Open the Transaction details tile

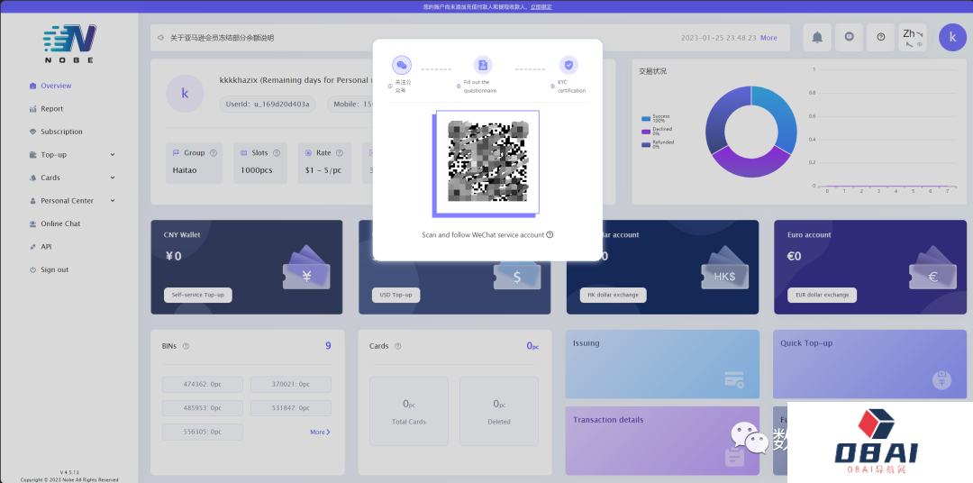[x=662, y=441]
